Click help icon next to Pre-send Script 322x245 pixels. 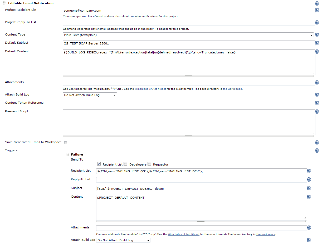(x=317, y=112)
